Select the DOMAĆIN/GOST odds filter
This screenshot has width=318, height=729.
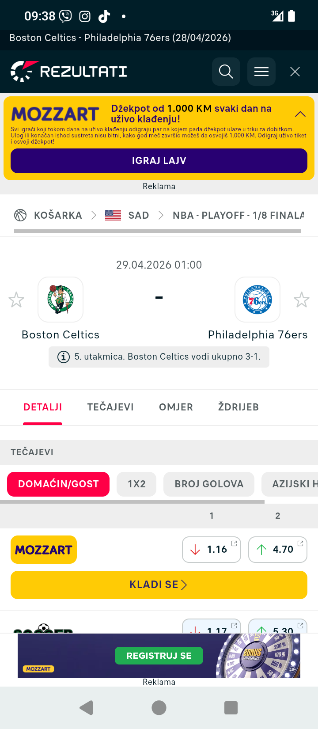point(58,484)
